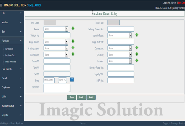Image resolution: width=185 pixels, height=126 pixels.
Task: Click the blue T time button
Action: (72, 80)
